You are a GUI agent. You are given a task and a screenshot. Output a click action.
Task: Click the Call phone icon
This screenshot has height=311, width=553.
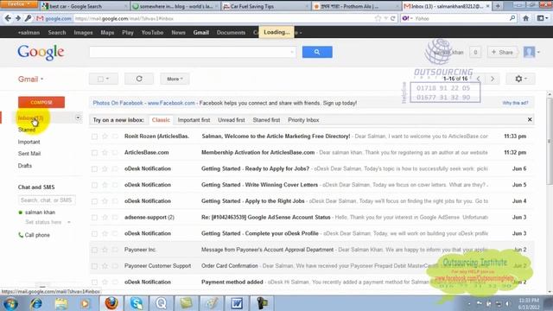click(x=21, y=235)
